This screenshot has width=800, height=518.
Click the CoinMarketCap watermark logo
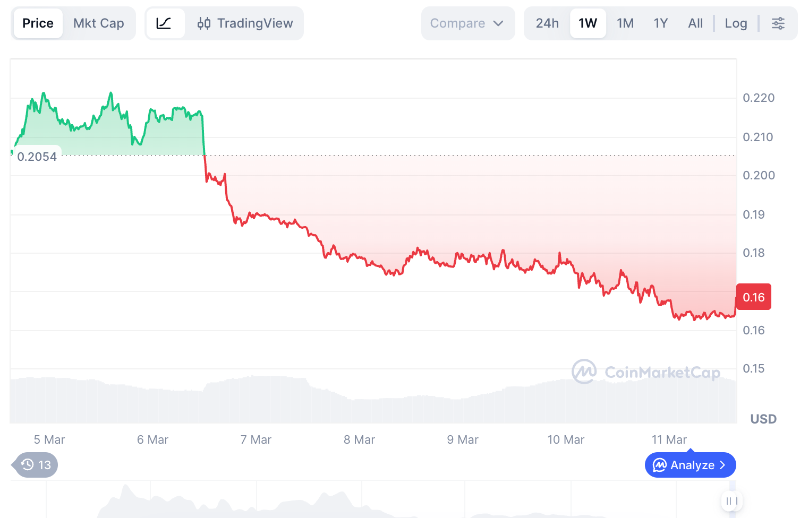point(584,372)
